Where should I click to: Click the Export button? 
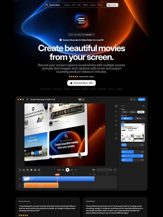(141, 99)
